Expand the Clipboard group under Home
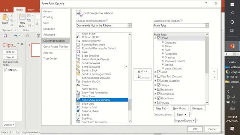The width and height of the screenshot is (240, 135). (163, 42)
